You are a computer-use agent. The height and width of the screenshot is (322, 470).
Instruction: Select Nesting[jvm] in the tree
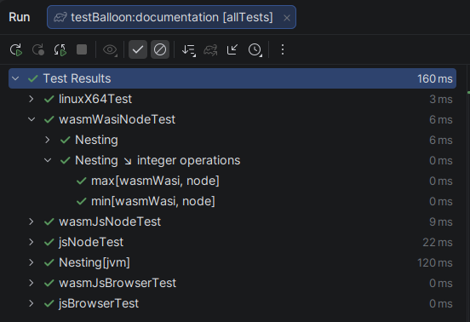pos(95,262)
